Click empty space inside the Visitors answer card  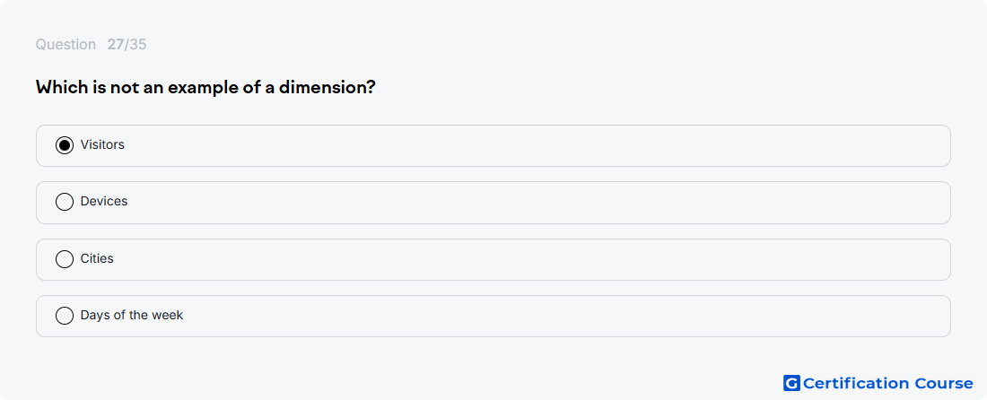pyautogui.click(x=535, y=146)
